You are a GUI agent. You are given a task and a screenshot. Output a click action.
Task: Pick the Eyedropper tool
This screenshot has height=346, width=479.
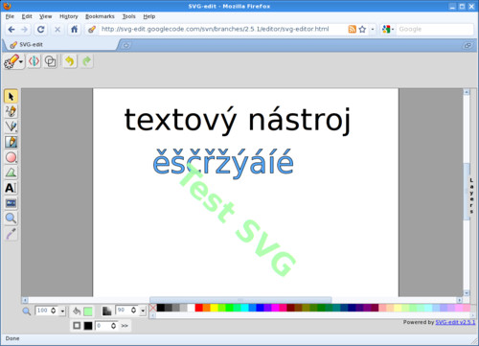[x=11, y=234]
